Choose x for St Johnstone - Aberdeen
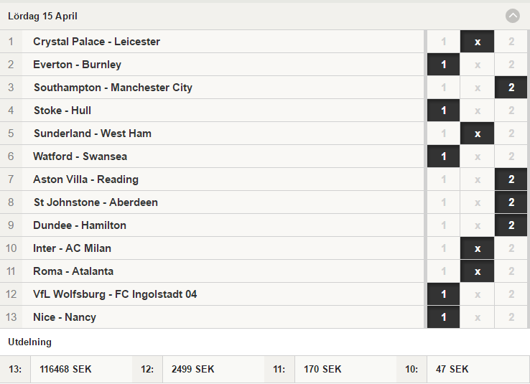The image size is (530, 384). tap(477, 202)
